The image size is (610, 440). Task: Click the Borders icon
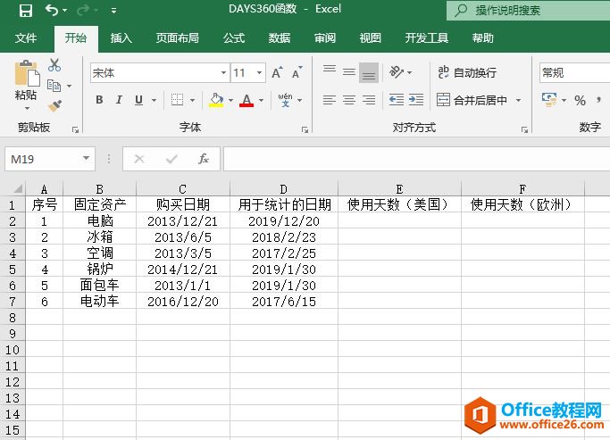[178, 100]
